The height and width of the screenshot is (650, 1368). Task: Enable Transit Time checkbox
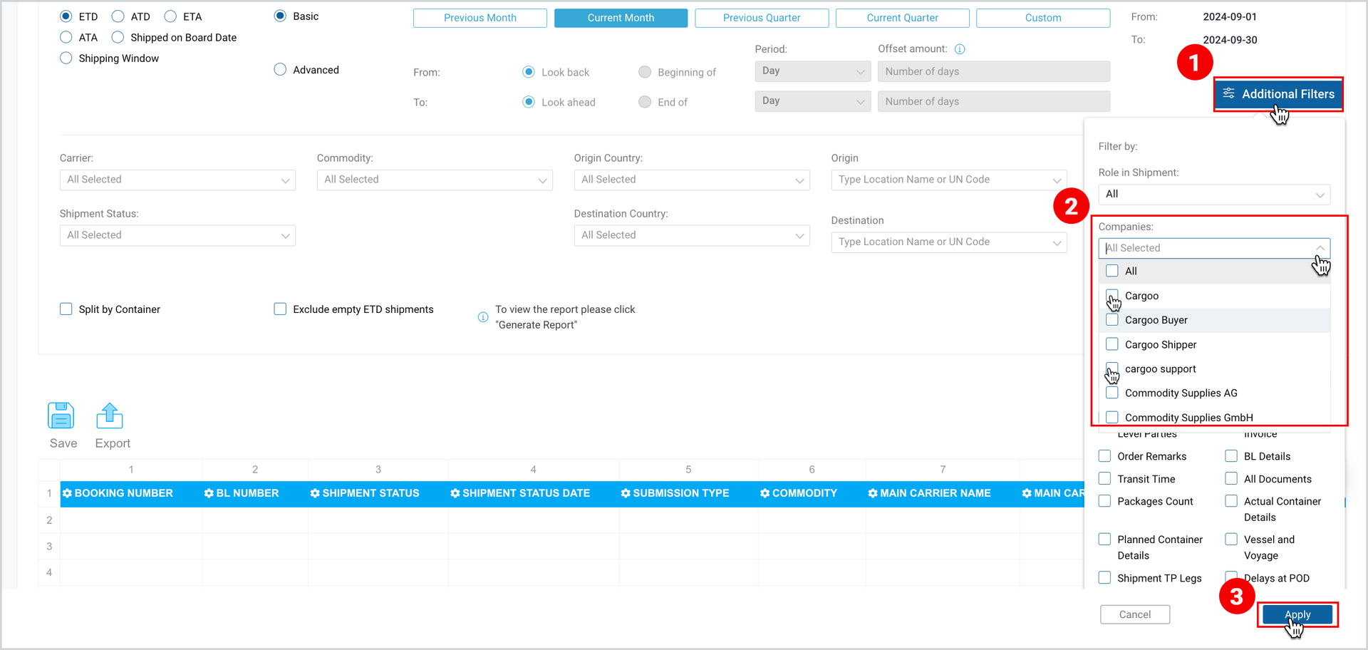(1104, 478)
